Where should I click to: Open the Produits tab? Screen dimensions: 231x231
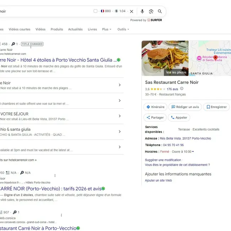click(x=57, y=29)
